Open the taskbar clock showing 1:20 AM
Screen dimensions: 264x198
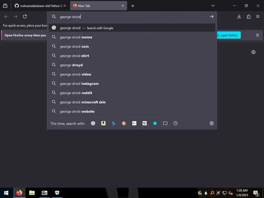[242, 193]
